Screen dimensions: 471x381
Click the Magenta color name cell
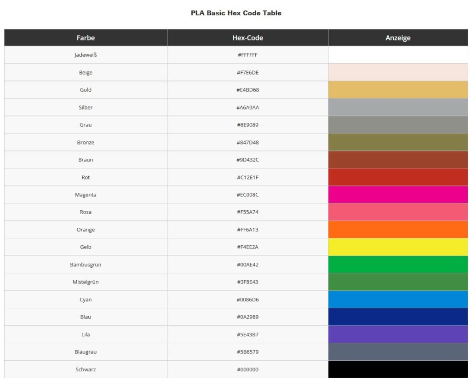point(86,195)
